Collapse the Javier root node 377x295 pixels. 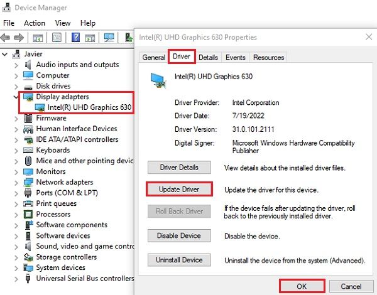[x=4, y=54]
